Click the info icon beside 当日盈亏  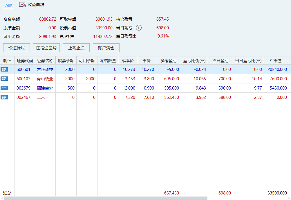click(x=139, y=28)
